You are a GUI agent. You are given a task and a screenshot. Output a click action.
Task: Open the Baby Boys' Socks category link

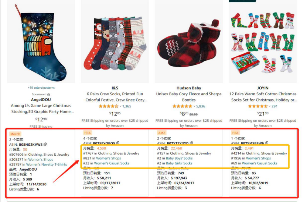[179, 158]
